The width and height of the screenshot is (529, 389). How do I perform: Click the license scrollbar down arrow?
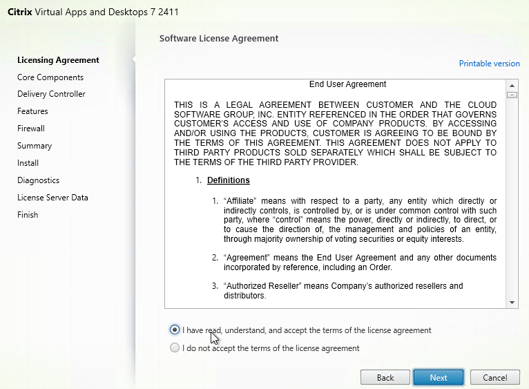tap(512, 303)
